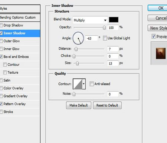Enable the Stroke effect checkbox

pos(1,112)
